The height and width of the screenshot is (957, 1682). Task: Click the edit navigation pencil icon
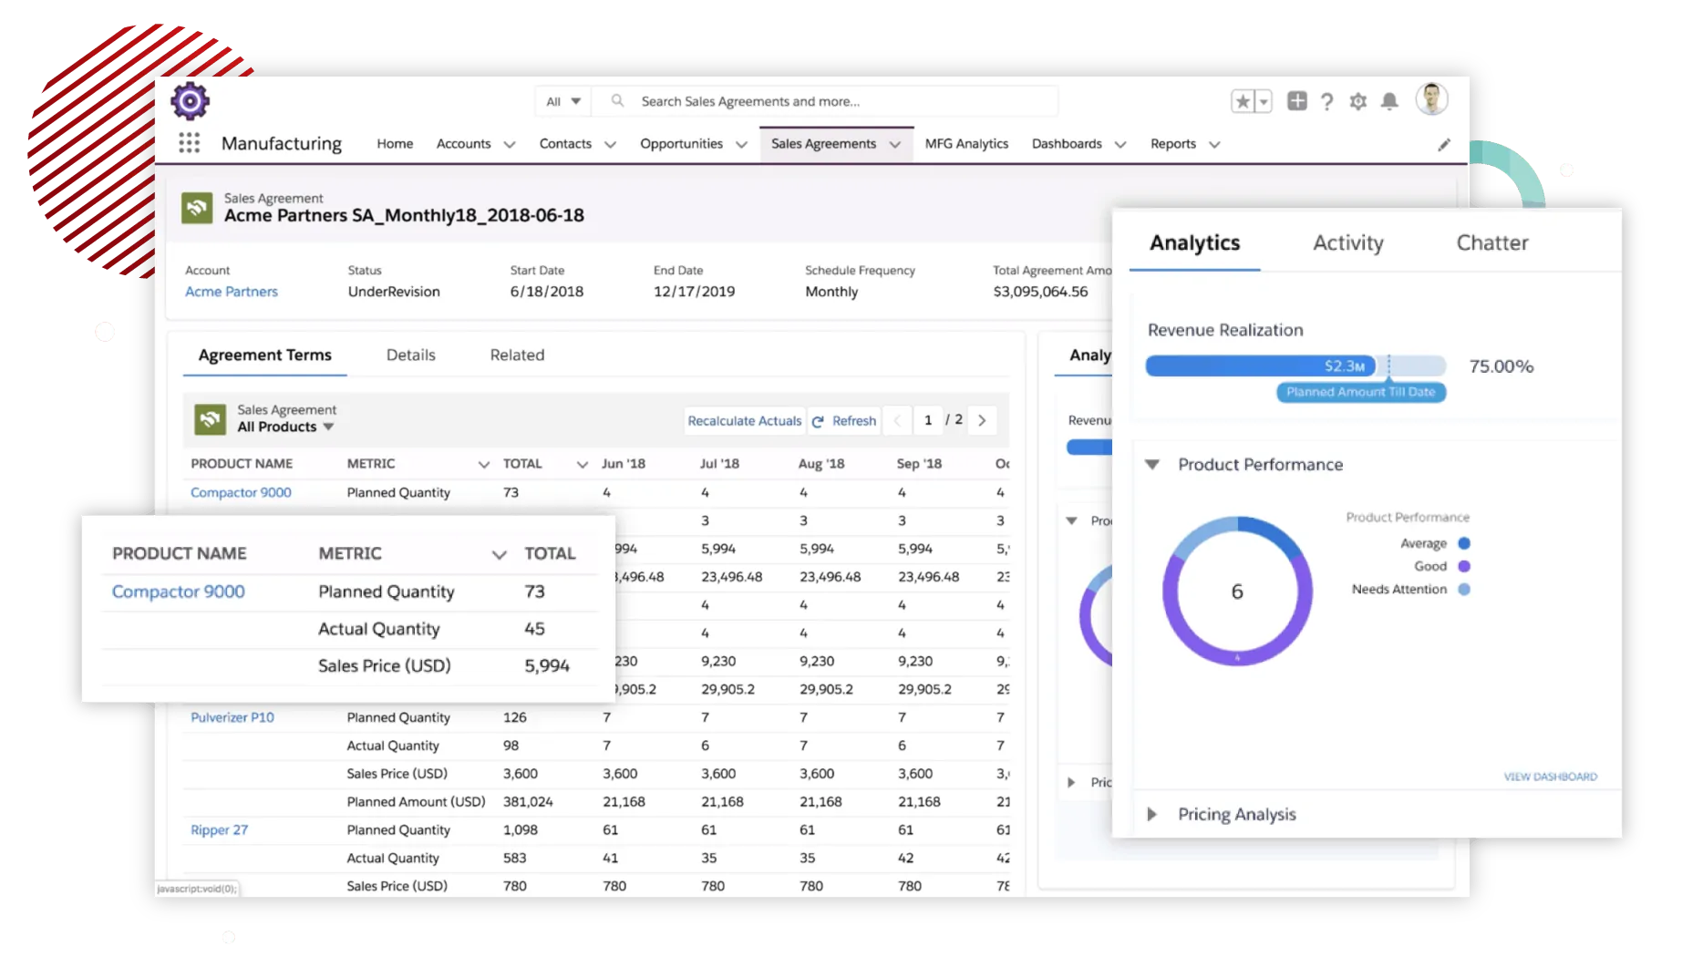point(1444,144)
